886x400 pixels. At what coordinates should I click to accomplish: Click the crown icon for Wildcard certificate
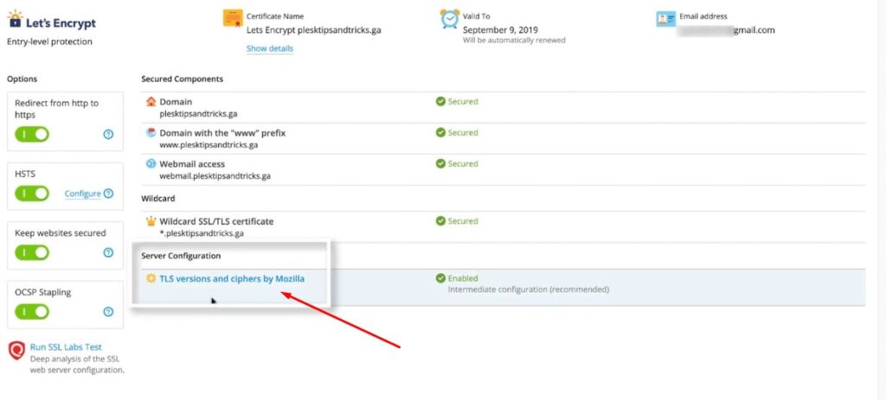pos(151,221)
